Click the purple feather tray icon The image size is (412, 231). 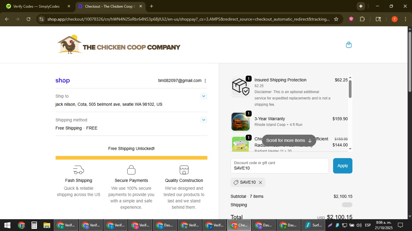coord(330,225)
